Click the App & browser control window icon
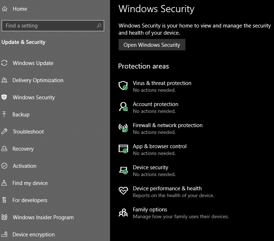This screenshot has width=274, height=241. pyautogui.click(x=123, y=149)
